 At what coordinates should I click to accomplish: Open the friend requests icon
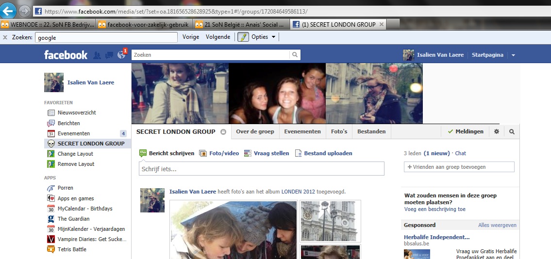tap(97, 55)
